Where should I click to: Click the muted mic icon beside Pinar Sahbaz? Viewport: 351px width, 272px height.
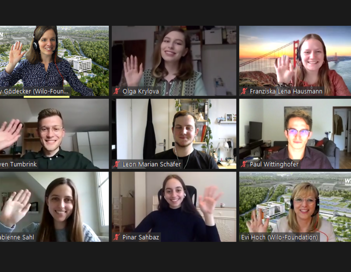pos(116,237)
